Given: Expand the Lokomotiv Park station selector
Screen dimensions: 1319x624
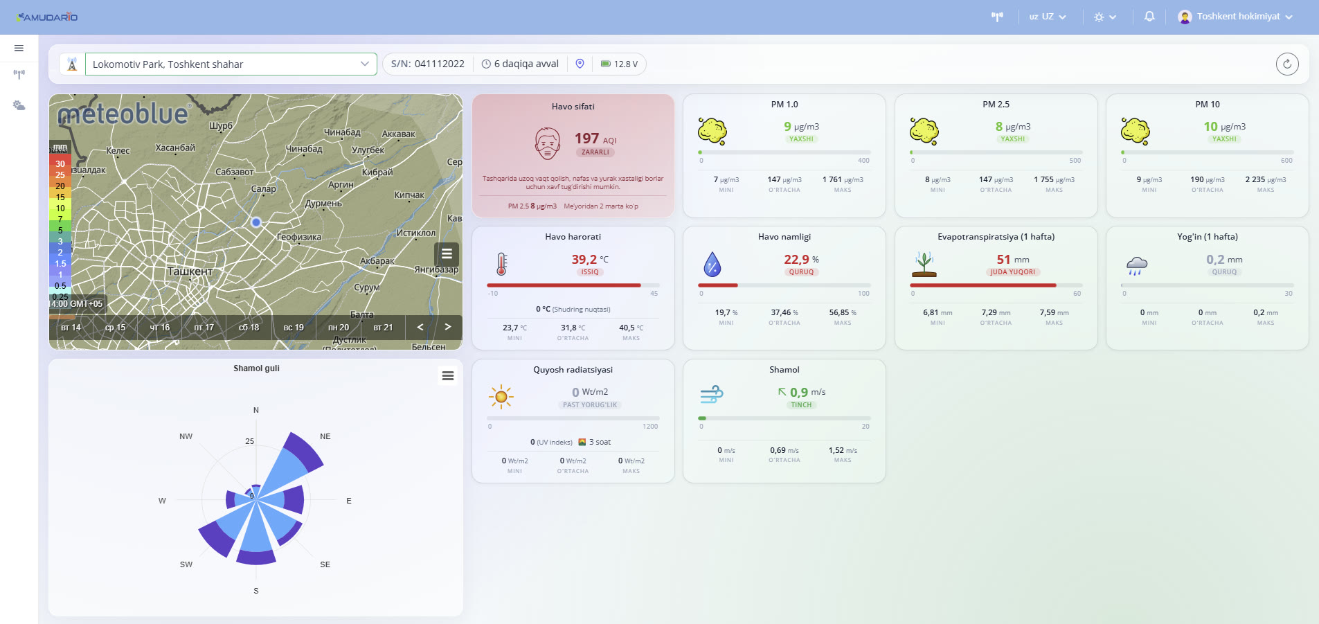Looking at the screenshot, I should click(x=231, y=64).
